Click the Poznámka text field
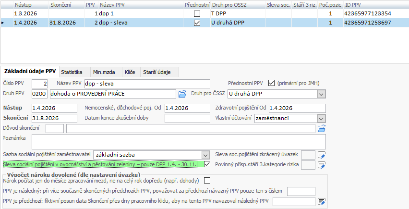This screenshot has height=209, width=409. tap(179, 141)
